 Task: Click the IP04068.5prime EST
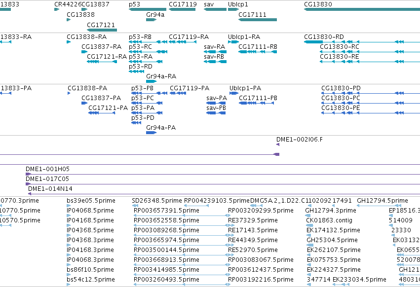point(69,215)
